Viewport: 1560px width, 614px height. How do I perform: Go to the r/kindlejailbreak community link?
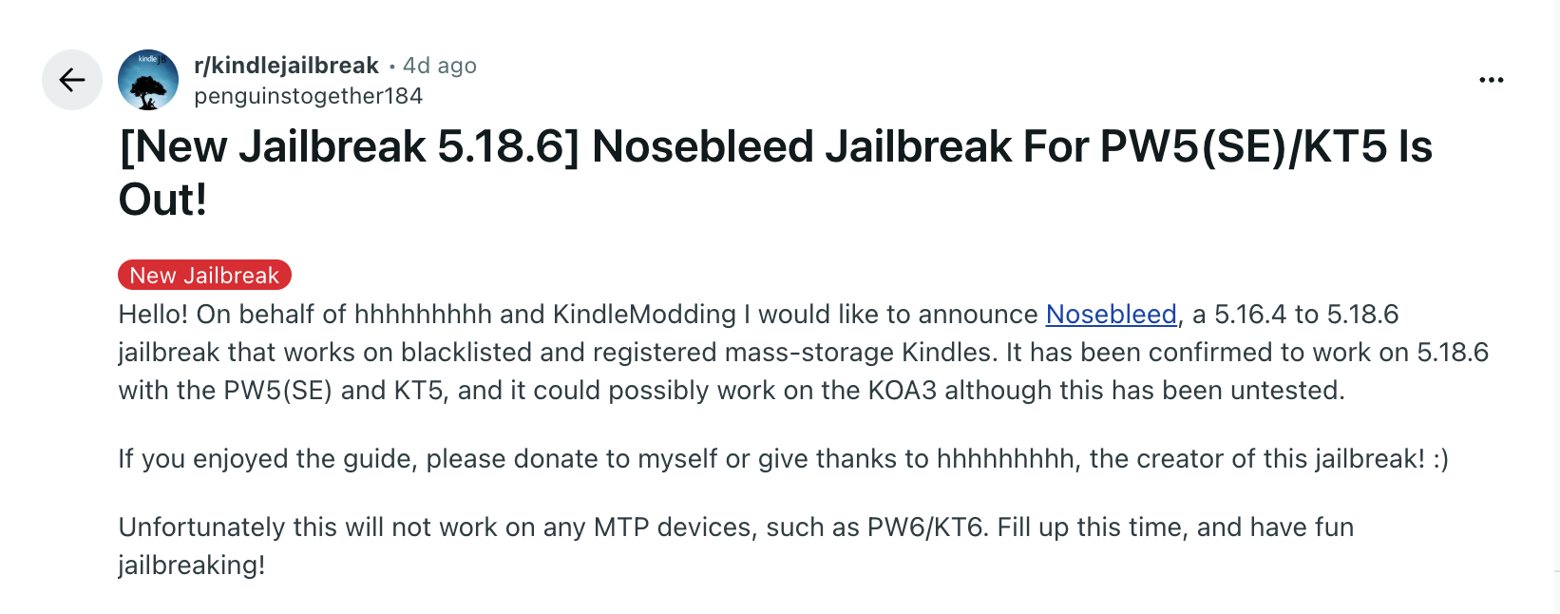pos(286,66)
